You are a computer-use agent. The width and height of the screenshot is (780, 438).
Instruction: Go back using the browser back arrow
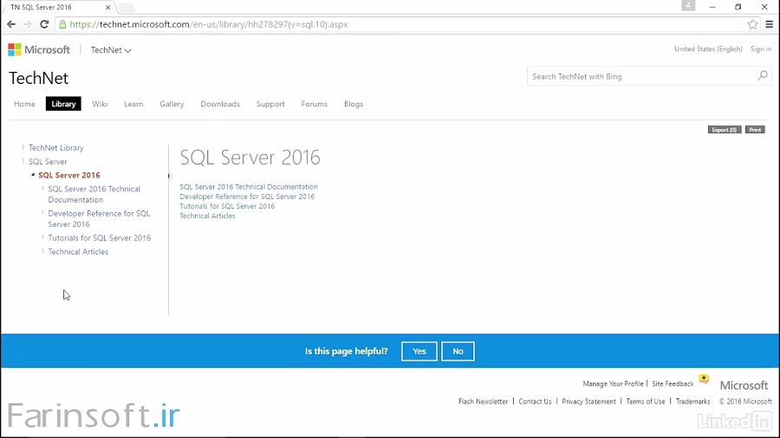pos(11,24)
